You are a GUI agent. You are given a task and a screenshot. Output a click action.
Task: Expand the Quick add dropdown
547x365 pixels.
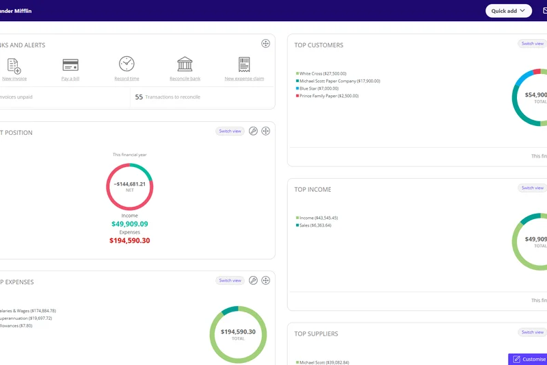(x=508, y=11)
